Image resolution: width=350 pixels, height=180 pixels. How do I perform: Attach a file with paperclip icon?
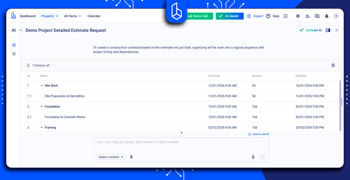(131, 157)
